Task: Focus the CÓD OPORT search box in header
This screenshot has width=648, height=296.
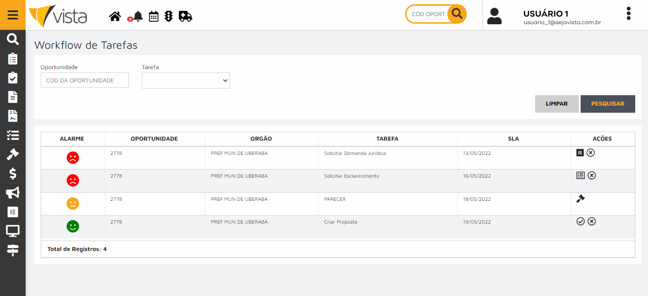Action: coord(428,14)
